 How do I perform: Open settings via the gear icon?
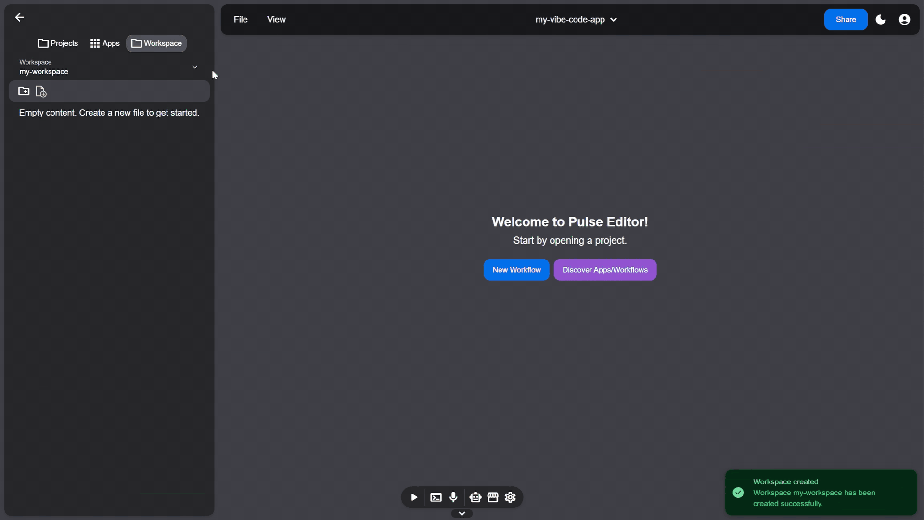[510, 497]
